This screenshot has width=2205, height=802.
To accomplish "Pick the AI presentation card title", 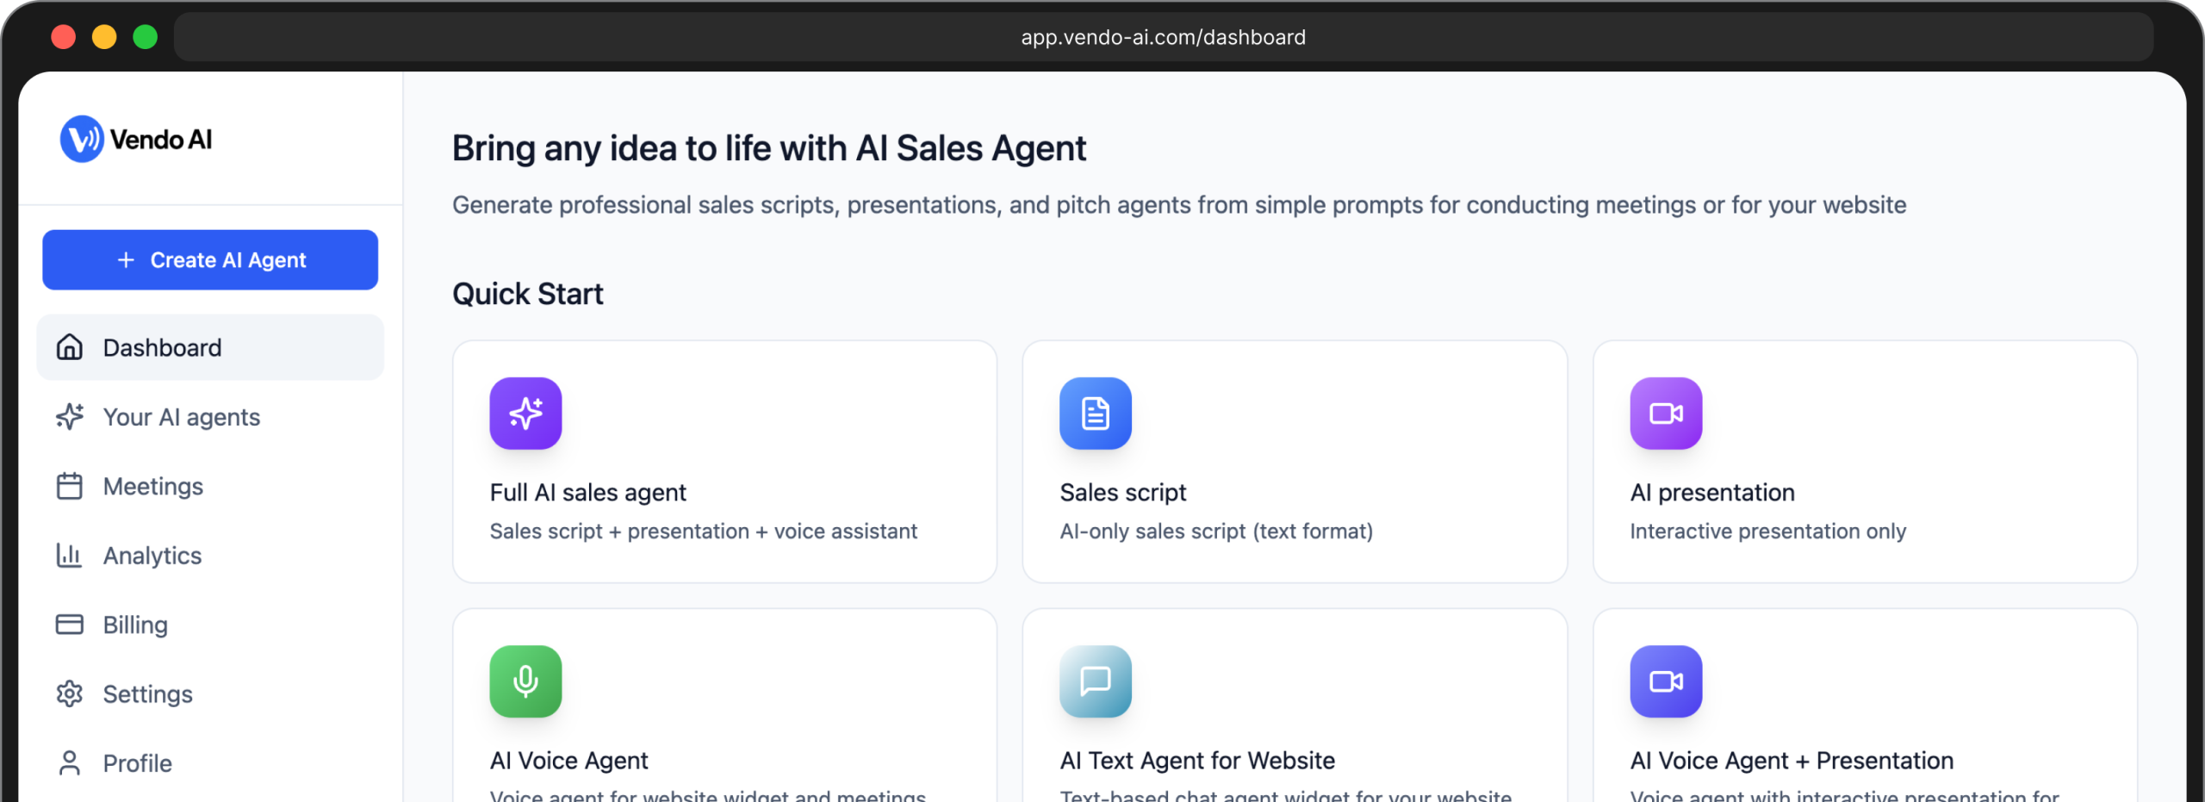I will tap(1711, 493).
